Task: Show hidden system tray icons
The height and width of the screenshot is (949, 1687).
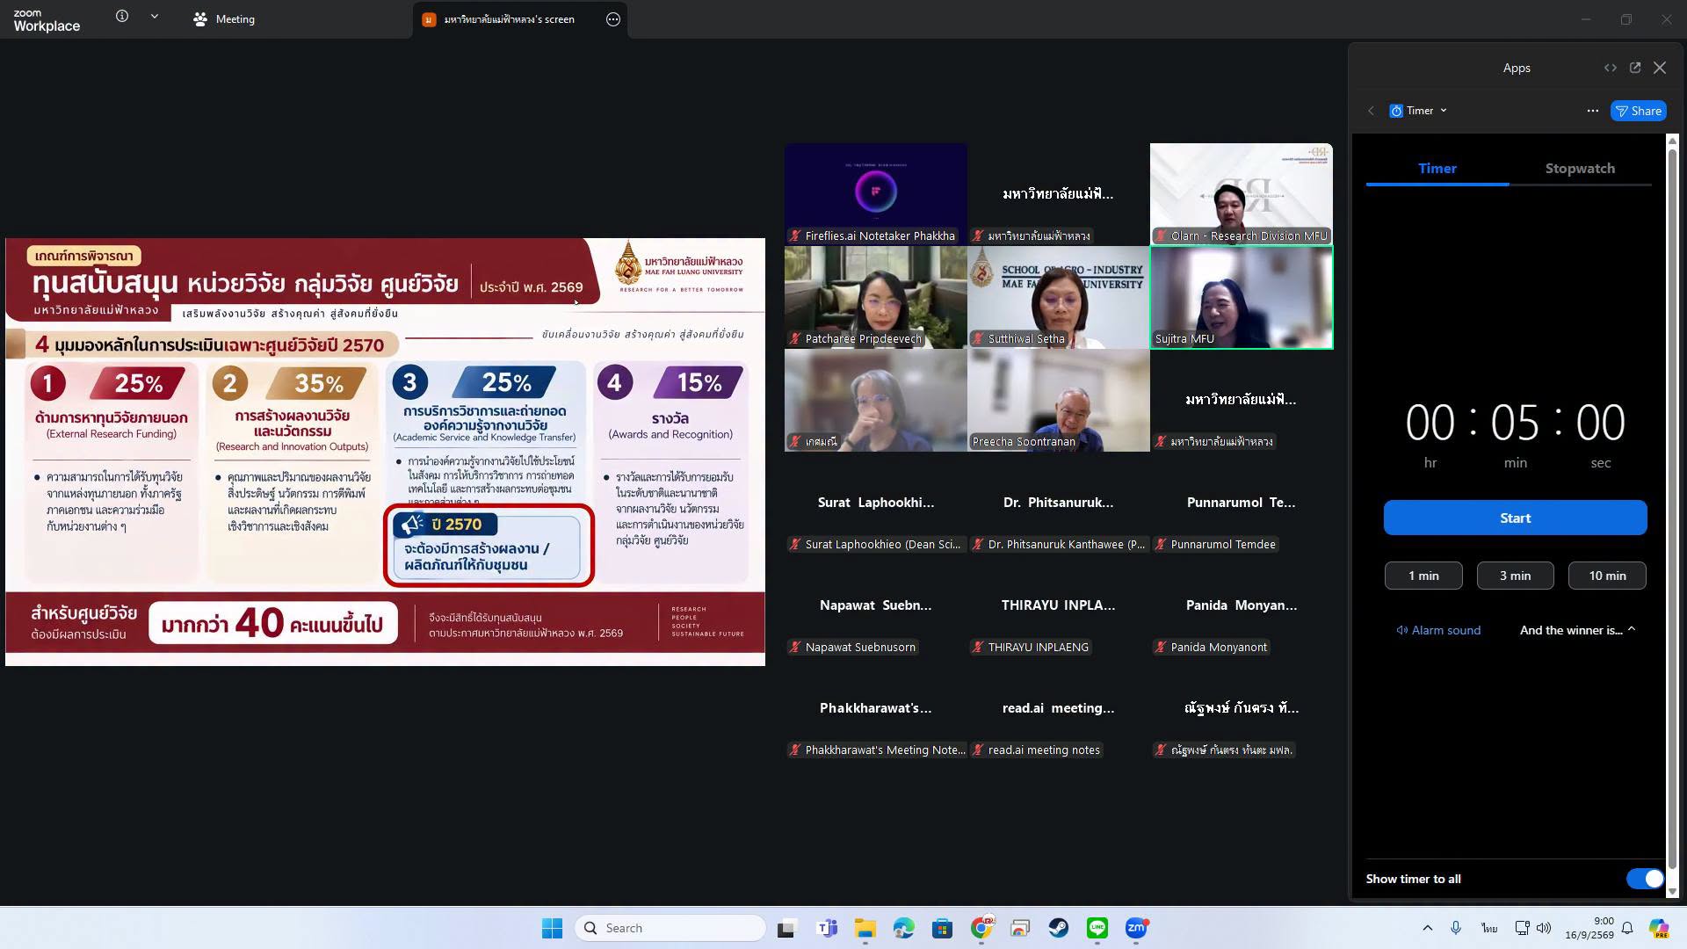Action: pyautogui.click(x=1427, y=928)
